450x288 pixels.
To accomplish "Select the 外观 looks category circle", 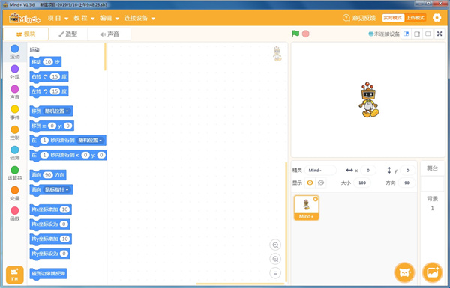I will pos(15,69).
